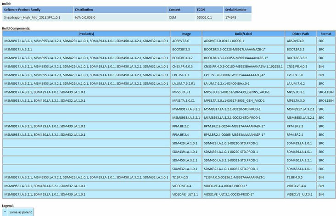The height and width of the screenshot is (216, 336).
Task: Click the Distribution column header
Action: pyautogui.click(x=120, y=10)
